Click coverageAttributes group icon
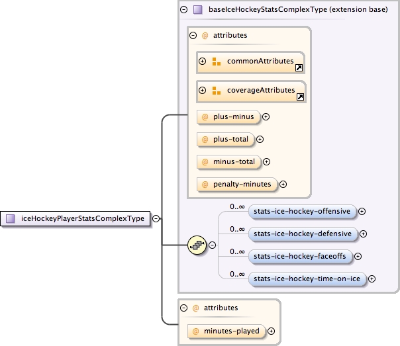Screen dimensions: 400x346 (x=217, y=91)
